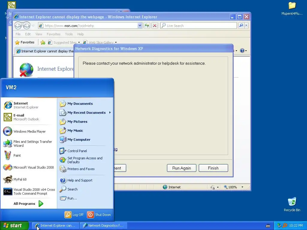Open My Documents folder
The image size is (307, 230).
pos(85,104)
